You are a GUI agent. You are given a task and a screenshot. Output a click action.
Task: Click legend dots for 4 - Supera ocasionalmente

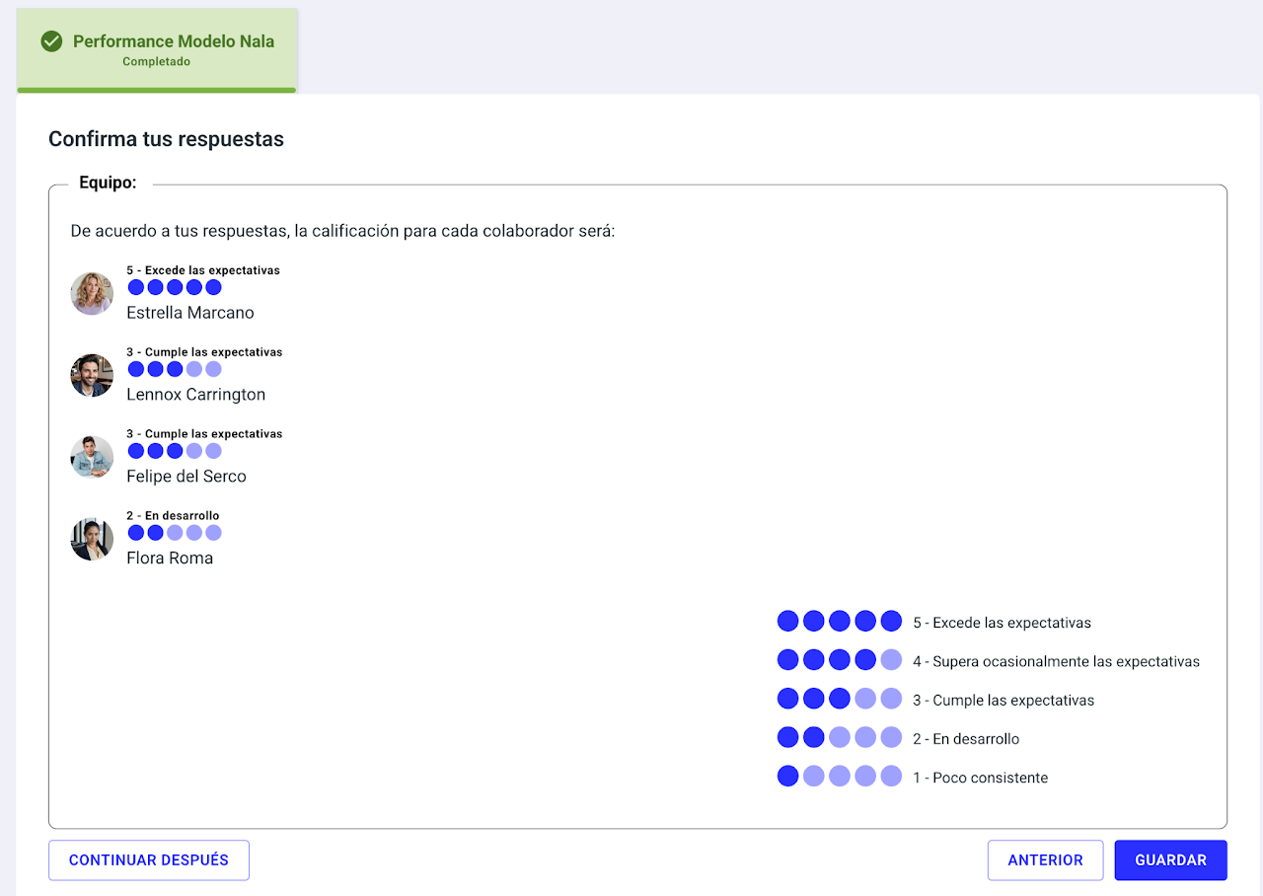coord(839,660)
